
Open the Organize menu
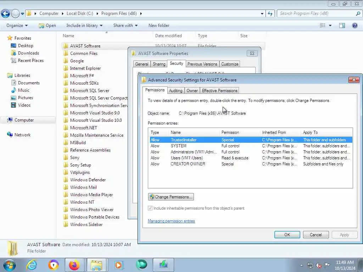pos(17,25)
